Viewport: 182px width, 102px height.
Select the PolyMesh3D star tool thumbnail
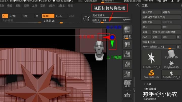coord(171,65)
